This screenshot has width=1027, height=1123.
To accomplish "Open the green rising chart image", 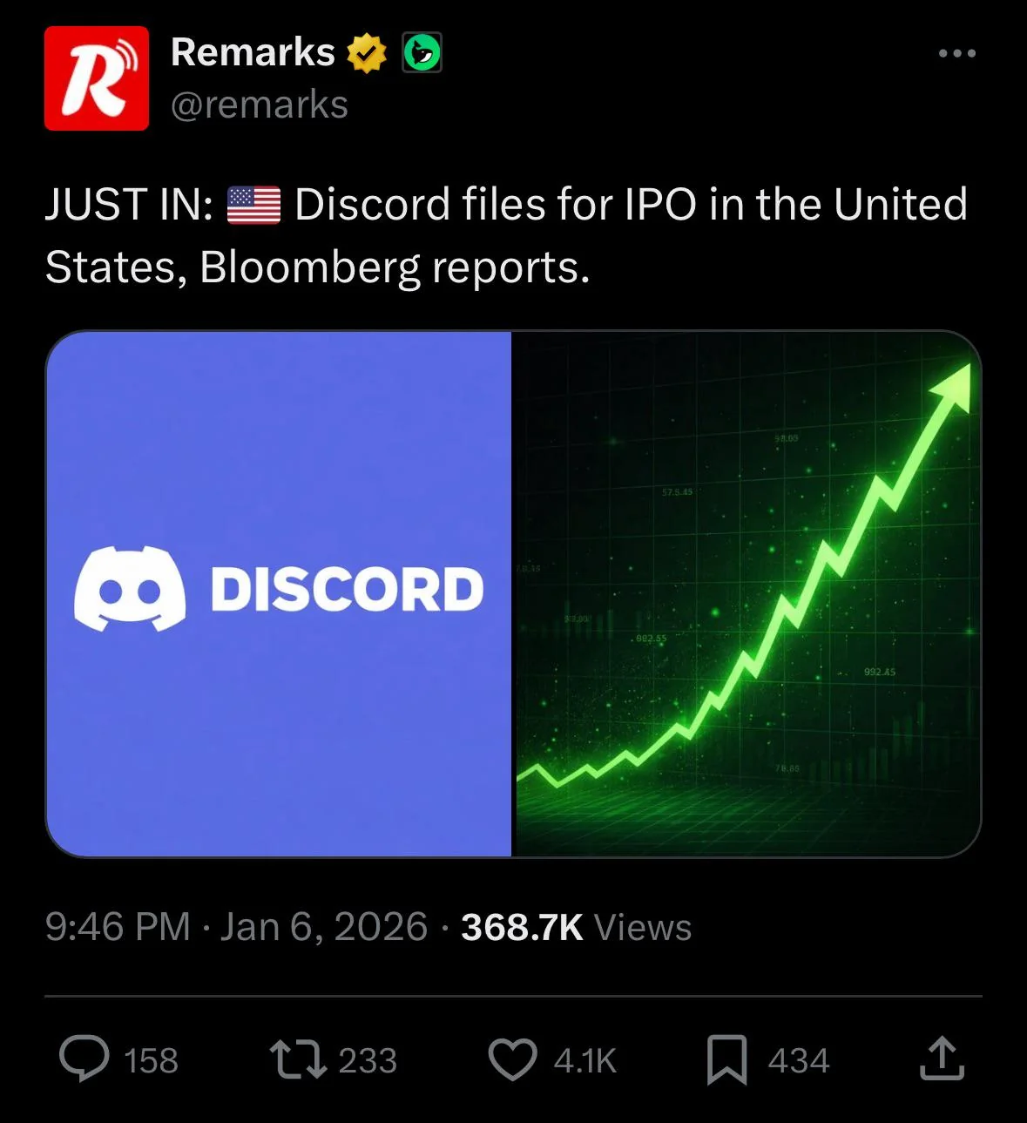I will (x=746, y=593).
